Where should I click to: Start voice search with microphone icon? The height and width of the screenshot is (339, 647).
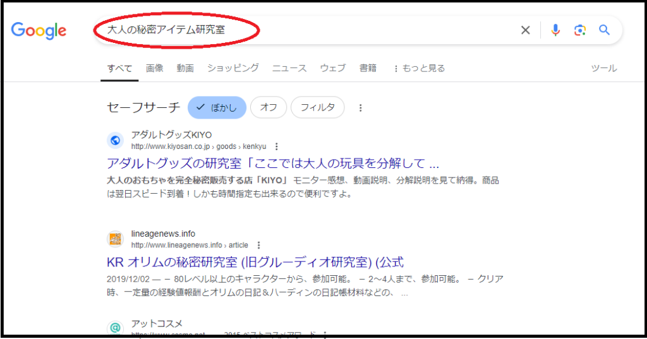coord(555,30)
